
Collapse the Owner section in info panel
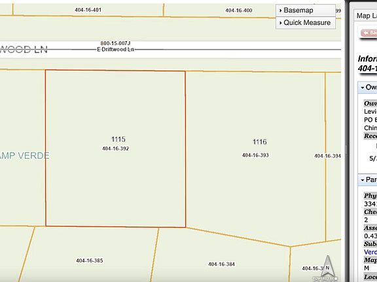coord(368,87)
